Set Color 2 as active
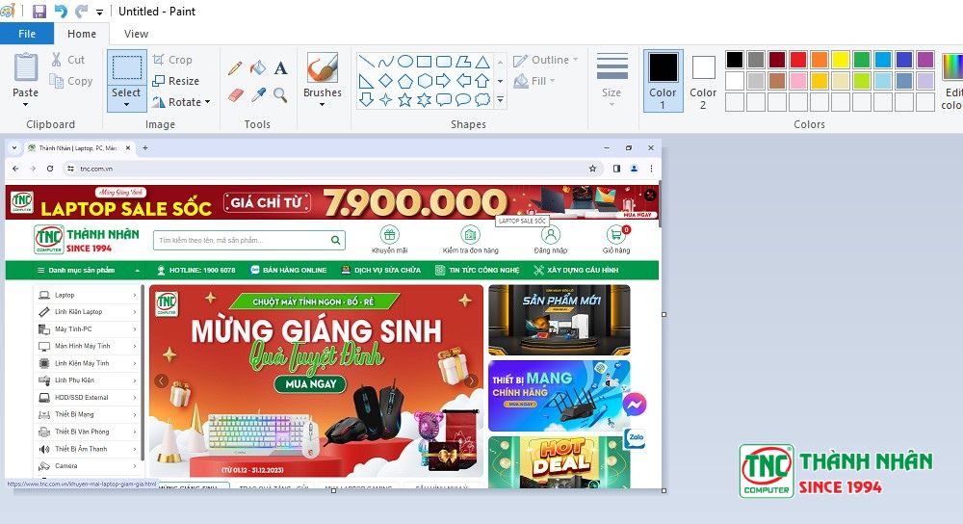The image size is (963, 524). click(x=703, y=81)
